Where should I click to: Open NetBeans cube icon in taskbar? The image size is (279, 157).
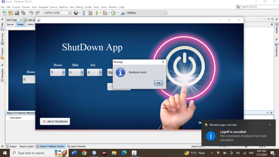[94, 153]
